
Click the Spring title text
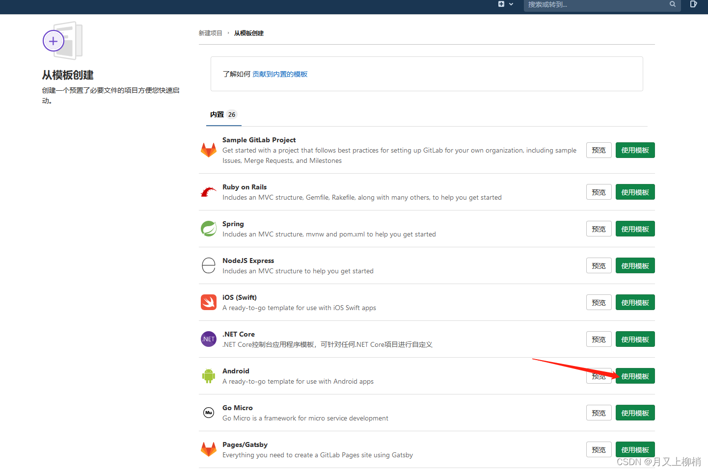(x=233, y=224)
